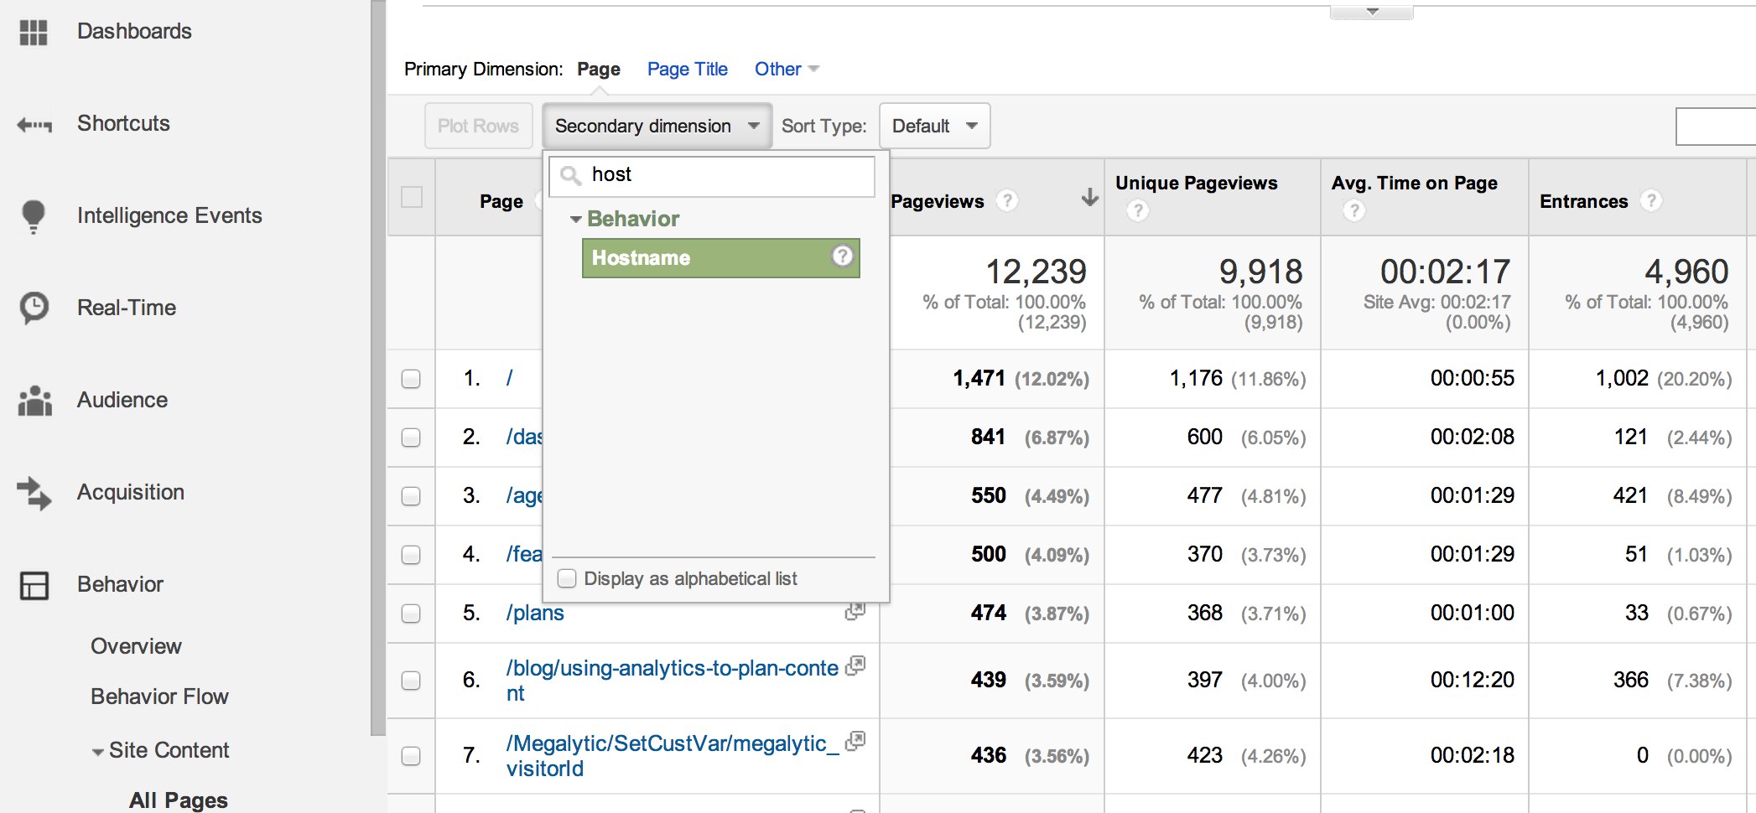Click help icon on Hostname option

(x=842, y=256)
